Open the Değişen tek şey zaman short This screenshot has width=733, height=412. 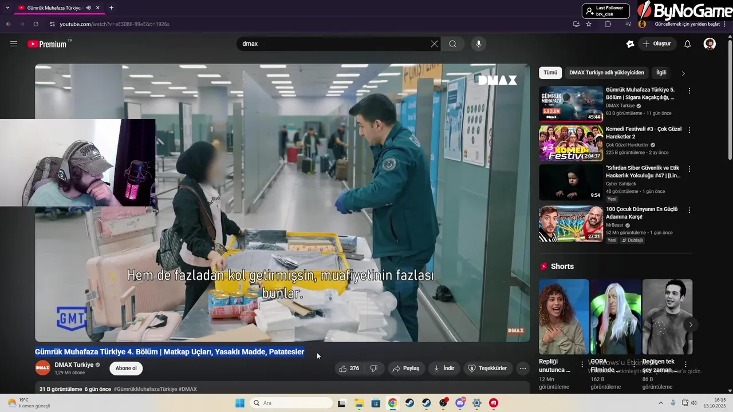(667, 317)
